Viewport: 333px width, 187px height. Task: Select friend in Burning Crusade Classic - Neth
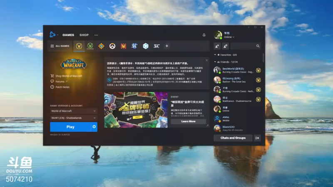pyautogui.click(x=237, y=90)
